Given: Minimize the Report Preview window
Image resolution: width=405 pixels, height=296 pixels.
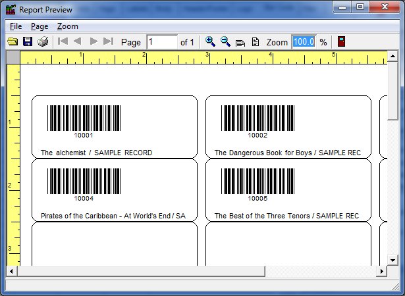Looking at the screenshot, I should coord(342,7).
